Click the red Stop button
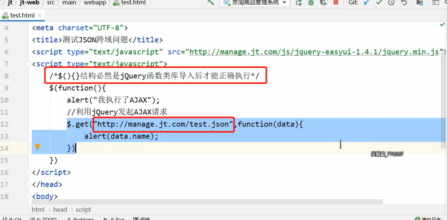447x220 pixels. click(x=335, y=3)
